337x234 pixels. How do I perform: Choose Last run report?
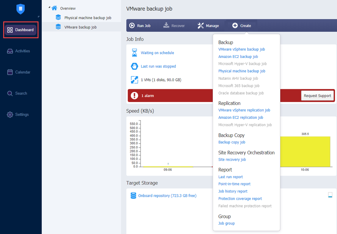click(230, 177)
